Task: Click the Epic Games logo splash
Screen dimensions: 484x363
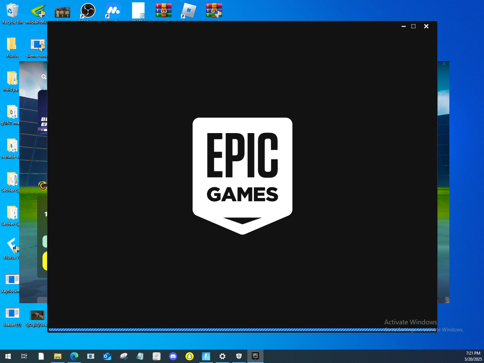Action: click(242, 176)
